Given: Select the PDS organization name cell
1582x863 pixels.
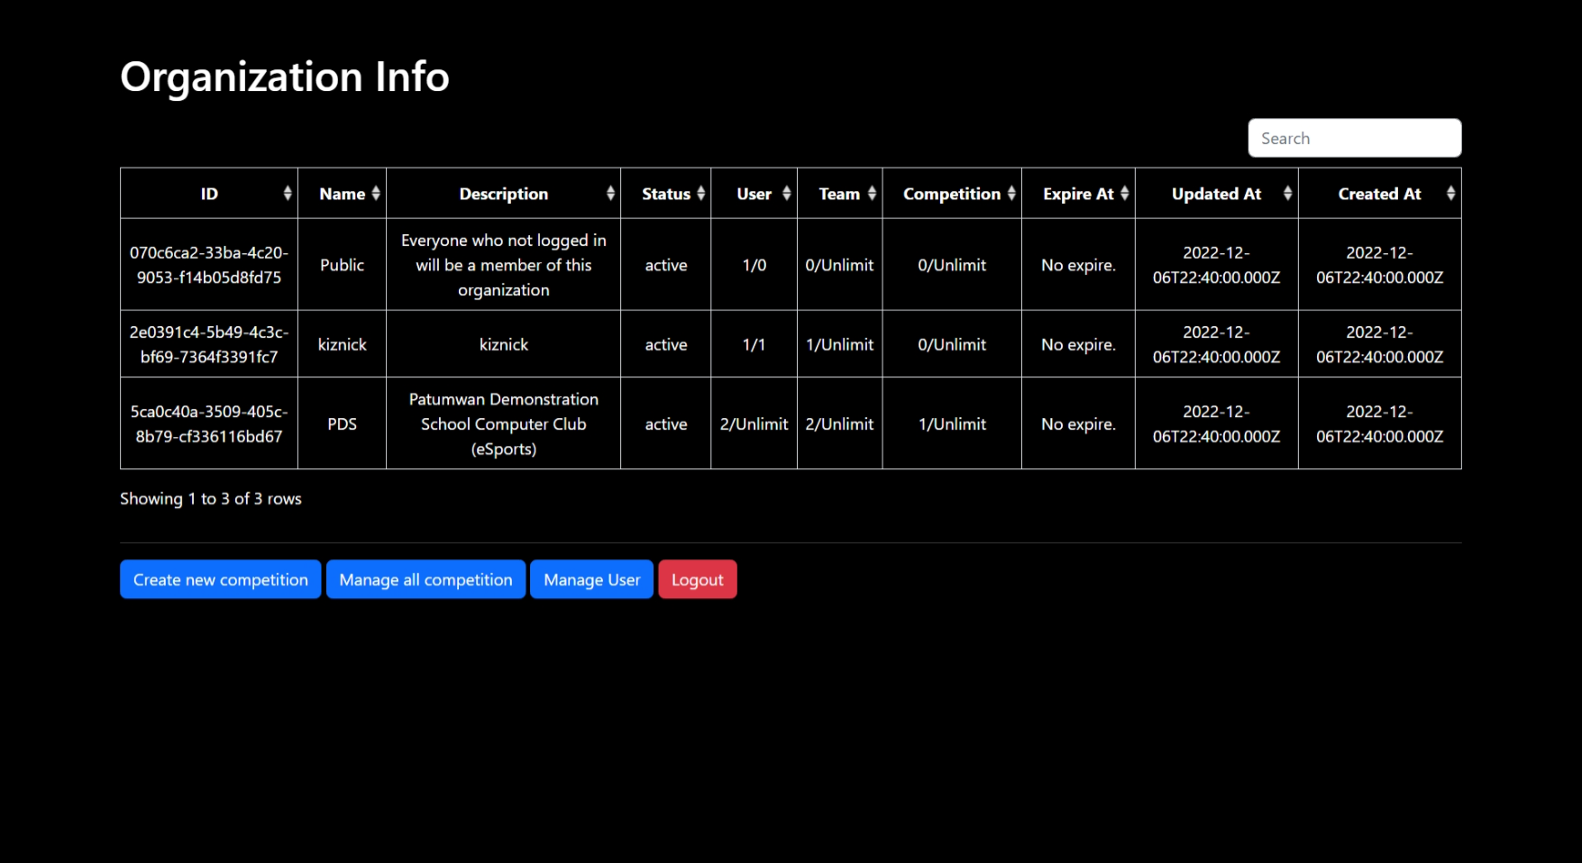Looking at the screenshot, I should point(342,423).
